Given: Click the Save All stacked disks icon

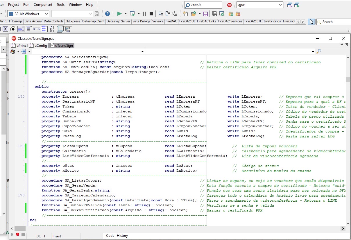Looking at the screenshot, I should 214,14.
